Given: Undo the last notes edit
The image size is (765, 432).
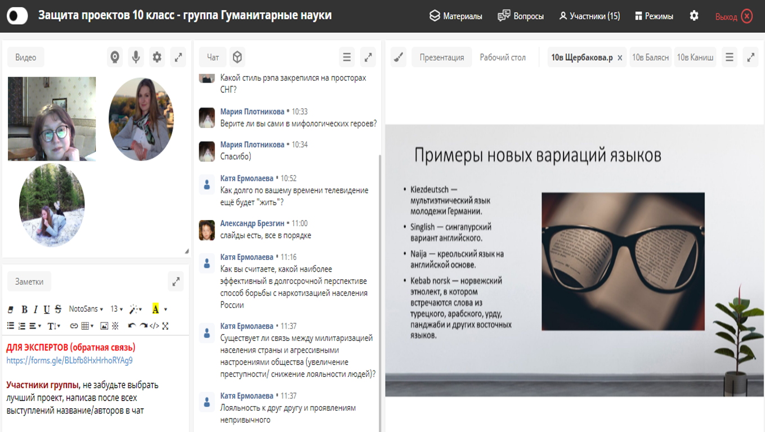Looking at the screenshot, I should point(132,326).
